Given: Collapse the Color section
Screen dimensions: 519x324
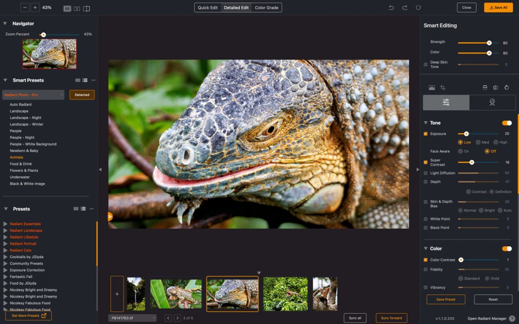Looking at the screenshot, I should point(426,248).
